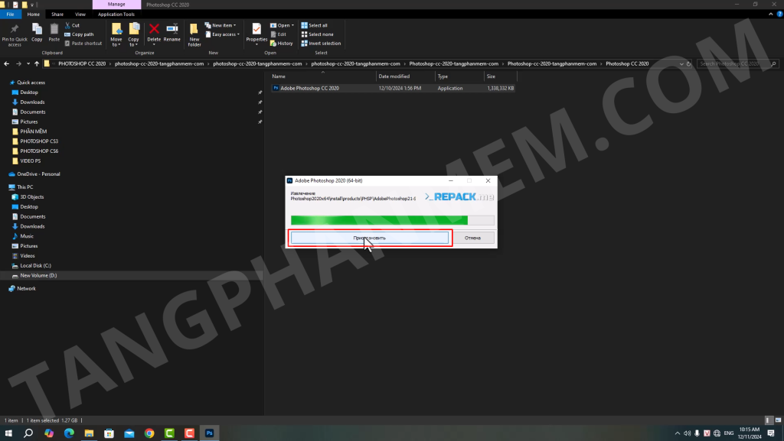Click the Up directory arrow

point(38,64)
